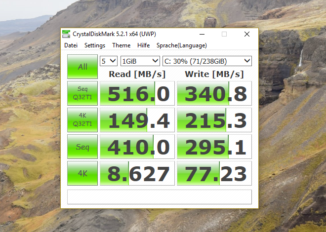The image size is (326, 232).
Task: Expand the test count dropdown showing 5
Action: 109,61
